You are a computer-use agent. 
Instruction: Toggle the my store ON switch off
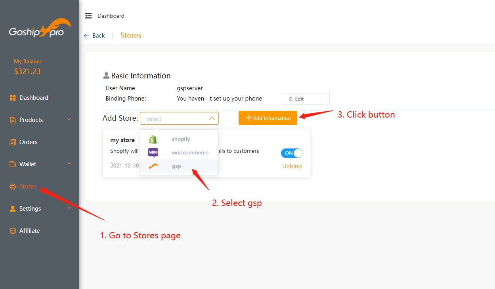tap(292, 153)
